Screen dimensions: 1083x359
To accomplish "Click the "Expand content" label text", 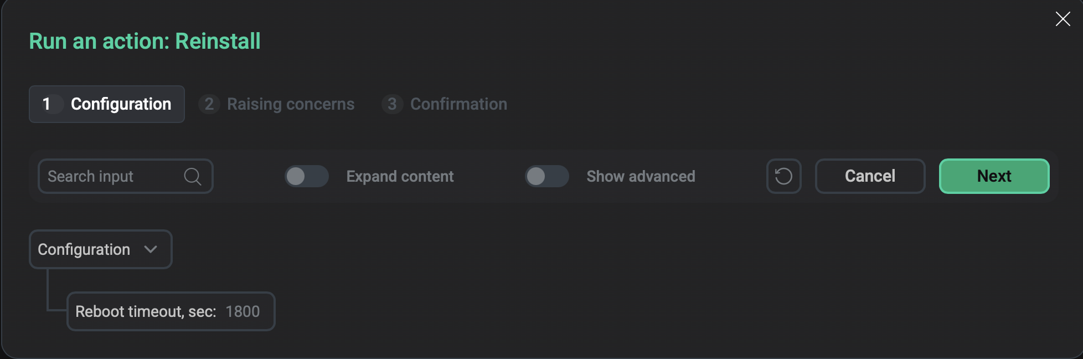I will click(x=400, y=176).
